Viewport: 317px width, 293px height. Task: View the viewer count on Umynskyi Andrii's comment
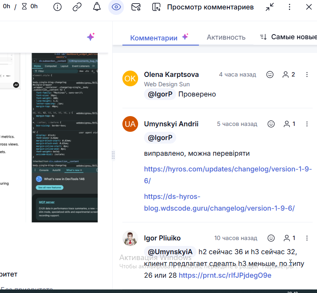pos(290,124)
